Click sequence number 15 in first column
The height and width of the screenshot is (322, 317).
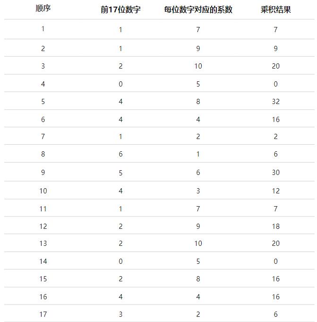coord(43,279)
